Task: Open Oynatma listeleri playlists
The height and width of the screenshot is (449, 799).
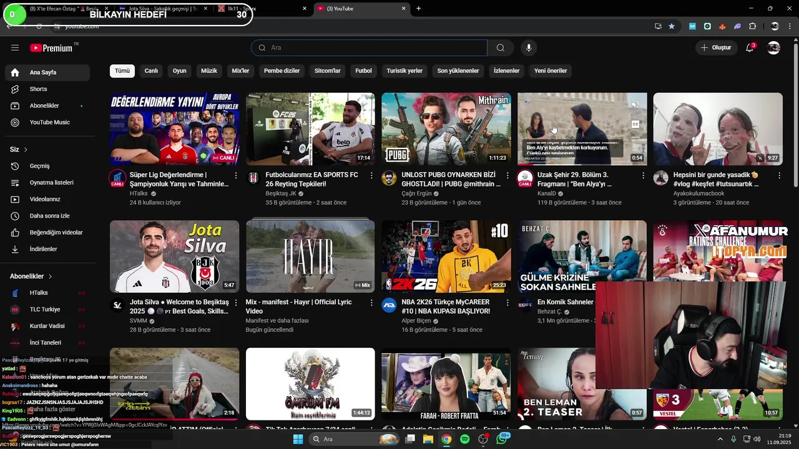Action: tap(47, 183)
